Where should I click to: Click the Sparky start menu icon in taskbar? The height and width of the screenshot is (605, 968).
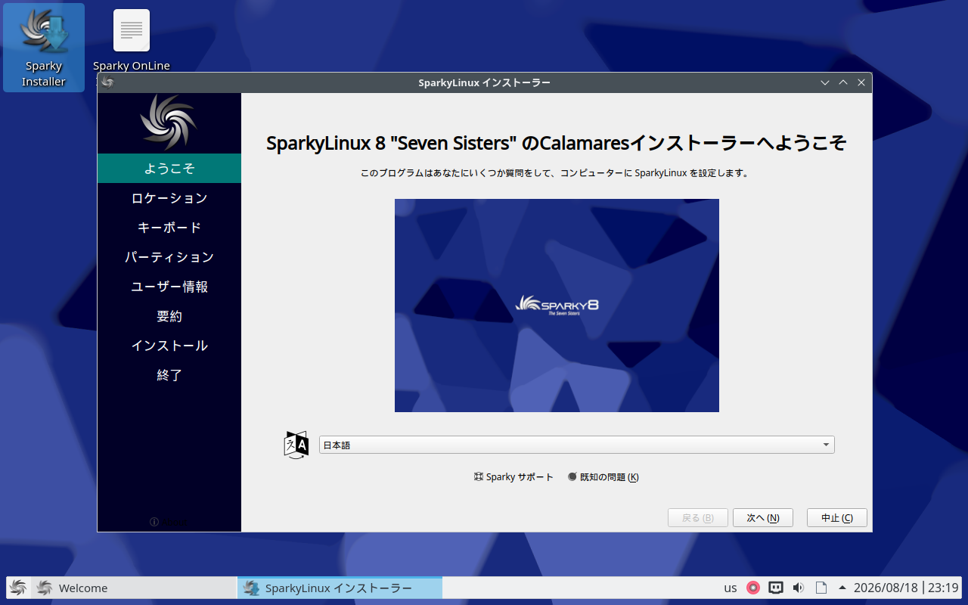click(x=18, y=588)
